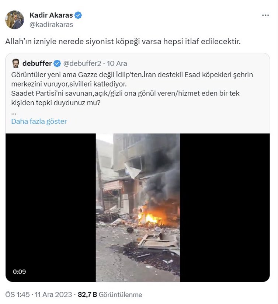This screenshot has height=304, width=278.
Task: Open the 82,7 B Görüntülenme view count
Action: click(110, 295)
